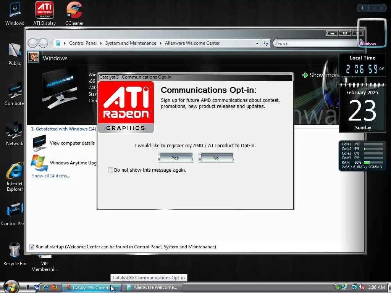
Task: Click Yes to opt in
Action: (175, 158)
